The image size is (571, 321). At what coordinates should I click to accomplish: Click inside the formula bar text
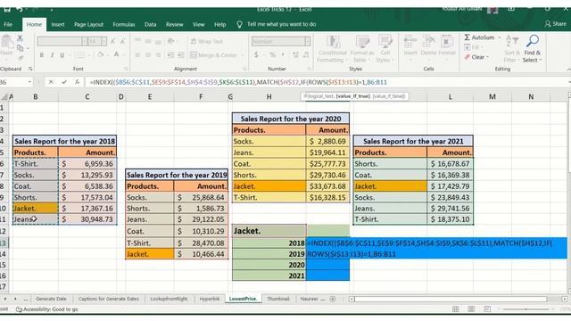tap(238, 82)
